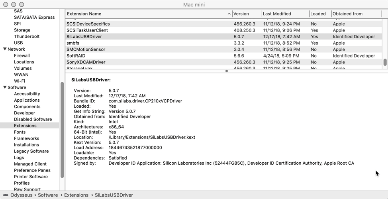Open Developer in the sidebar

click(24, 113)
